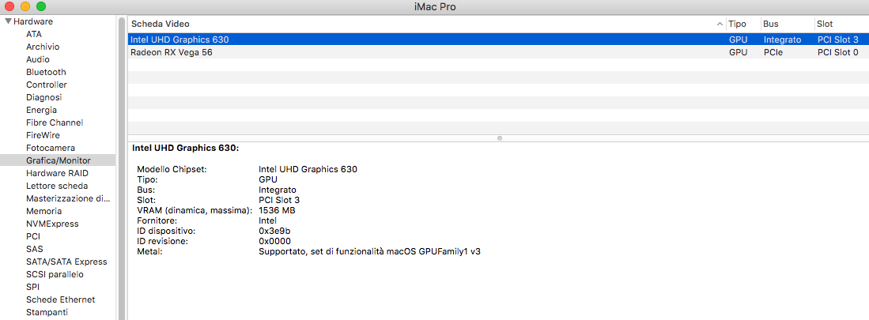Open NVMExpress in the sidebar
The image size is (869, 320).
[52, 224]
